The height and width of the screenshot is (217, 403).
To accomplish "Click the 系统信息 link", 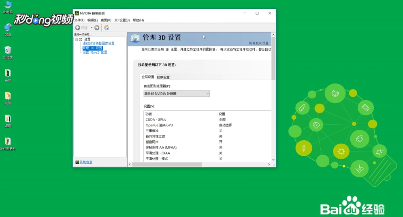I will pyautogui.click(x=86, y=162).
